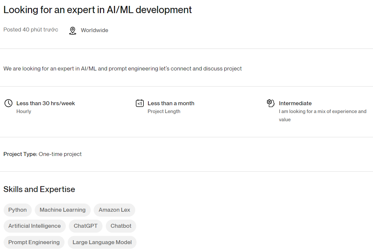Click the Project Type One-time project text
Screen dimensions: 373x252
coord(43,154)
